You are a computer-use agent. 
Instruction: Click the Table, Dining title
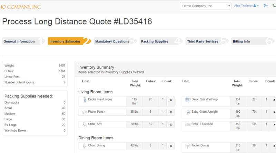[x=200, y=145]
